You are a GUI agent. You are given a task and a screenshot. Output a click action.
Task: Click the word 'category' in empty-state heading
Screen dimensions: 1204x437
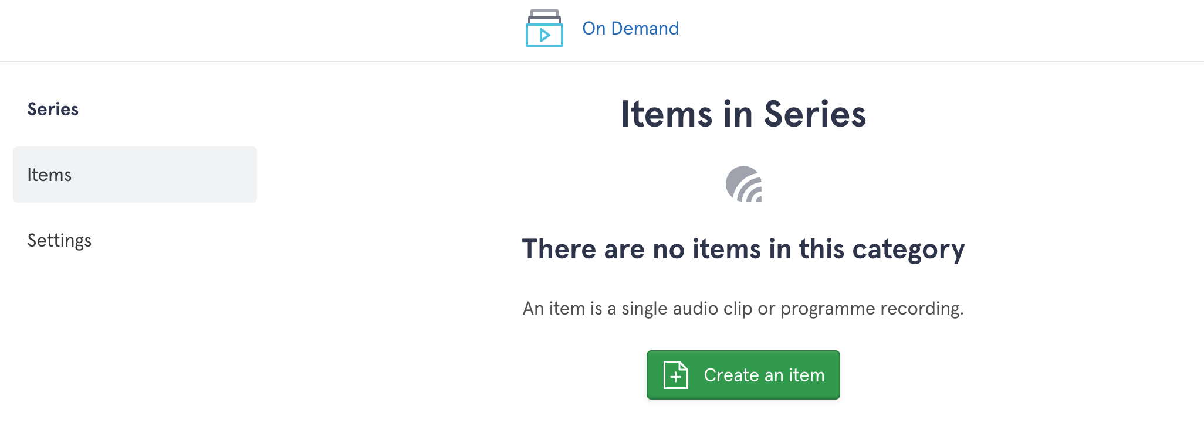click(x=908, y=250)
